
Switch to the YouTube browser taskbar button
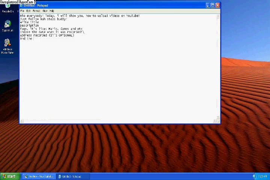39,176
